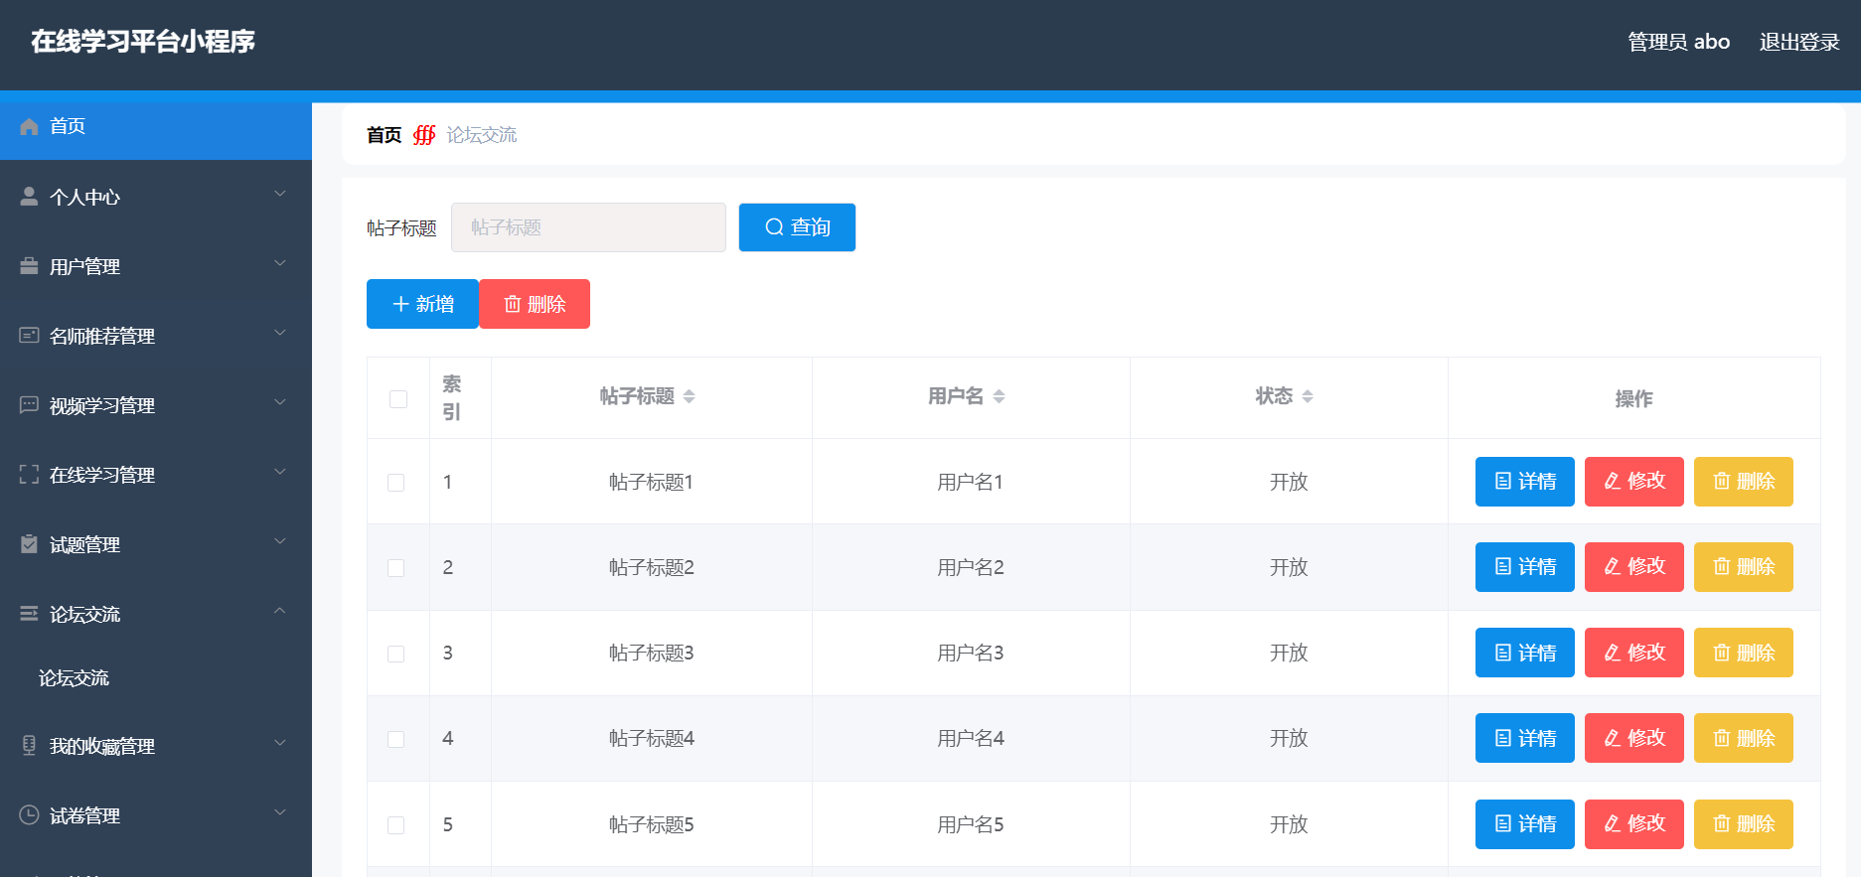Click yellow 删除 for 帖子标题5
Viewport: 1861px width, 877px height.
pos(1744,824)
